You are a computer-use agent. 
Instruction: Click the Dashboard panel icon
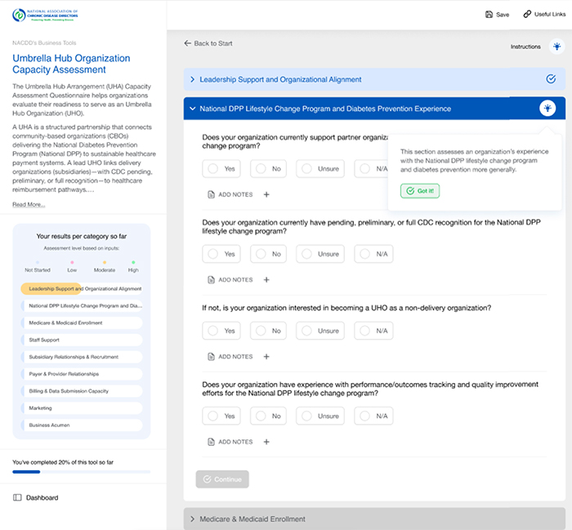pos(17,497)
